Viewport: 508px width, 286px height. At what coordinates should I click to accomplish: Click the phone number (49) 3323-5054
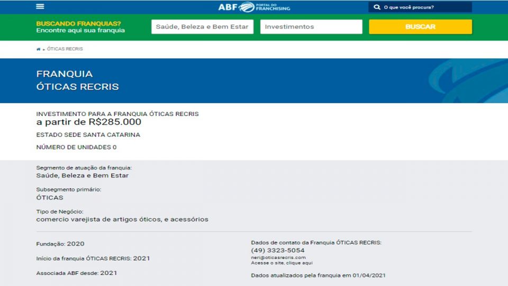tap(278, 251)
